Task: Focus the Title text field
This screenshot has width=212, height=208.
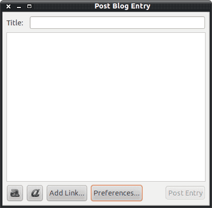Action: tap(117, 23)
